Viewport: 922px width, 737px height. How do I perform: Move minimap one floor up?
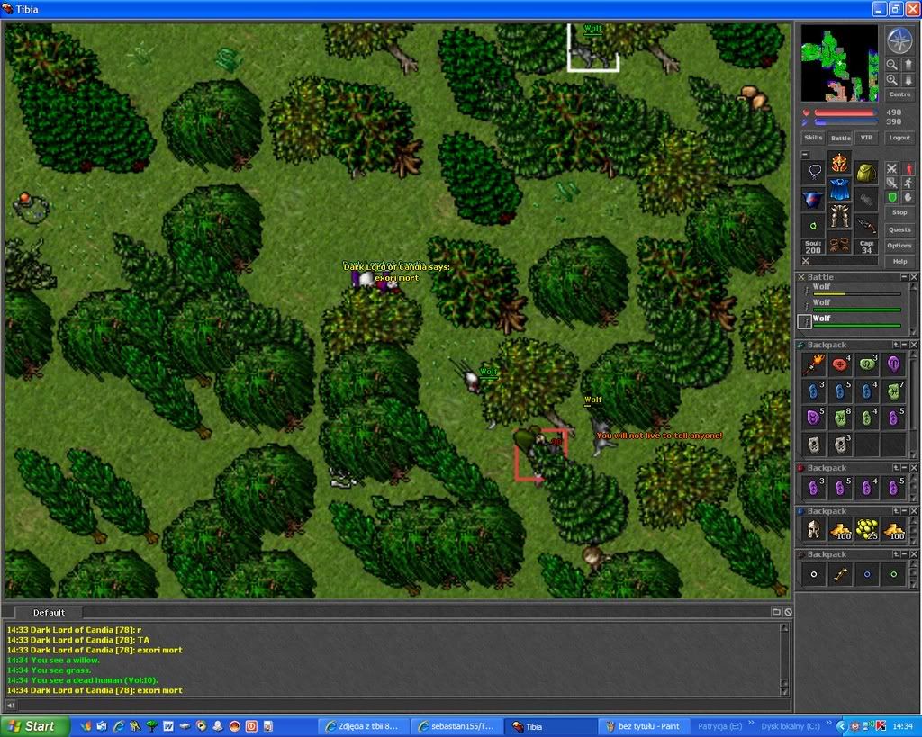[x=908, y=65]
